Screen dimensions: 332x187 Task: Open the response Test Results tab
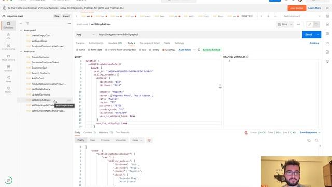pyautogui.click(x=122, y=133)
